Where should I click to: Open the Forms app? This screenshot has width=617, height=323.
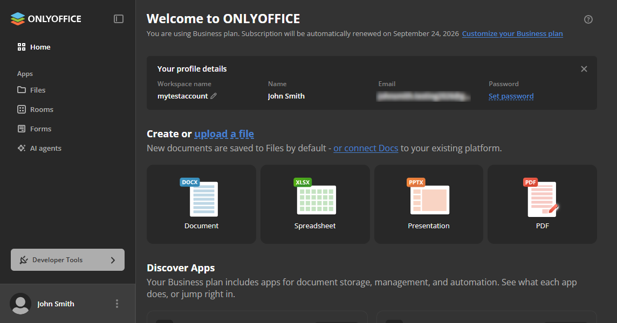(34, 129)
